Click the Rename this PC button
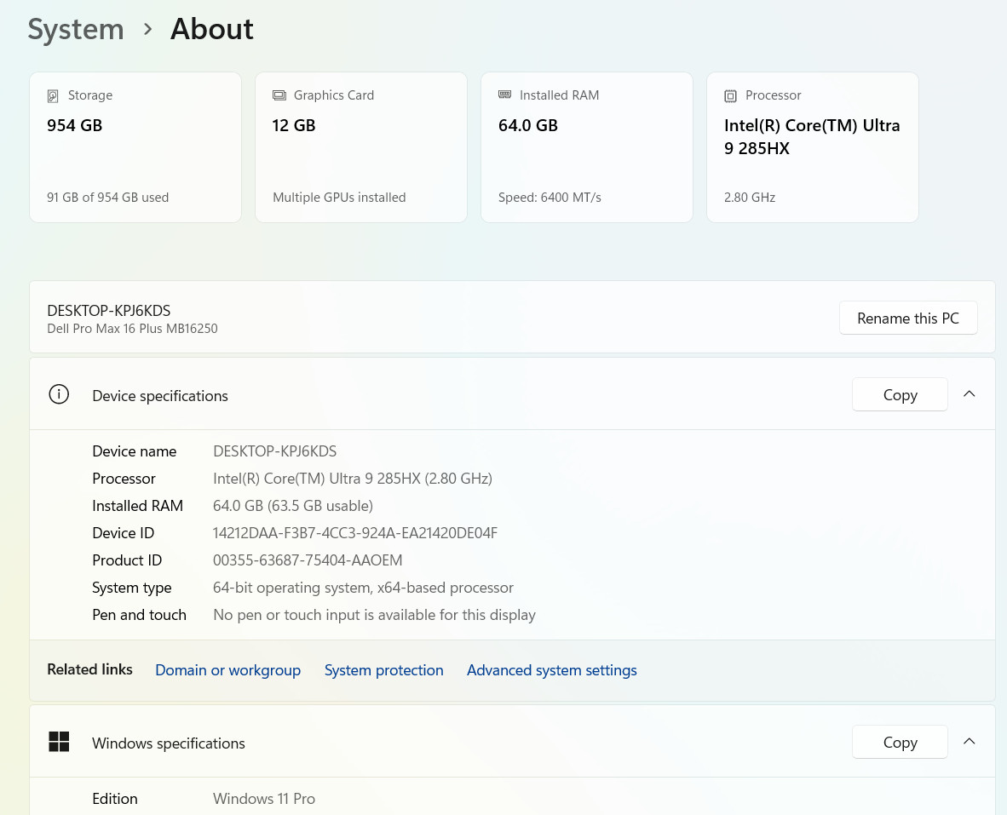 [x=908, y=319]
